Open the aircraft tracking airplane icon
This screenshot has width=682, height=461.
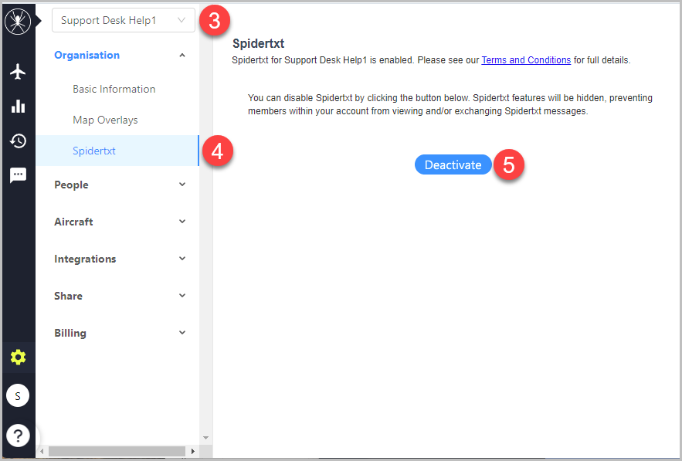pyautogui.click(x=18, y=71)
